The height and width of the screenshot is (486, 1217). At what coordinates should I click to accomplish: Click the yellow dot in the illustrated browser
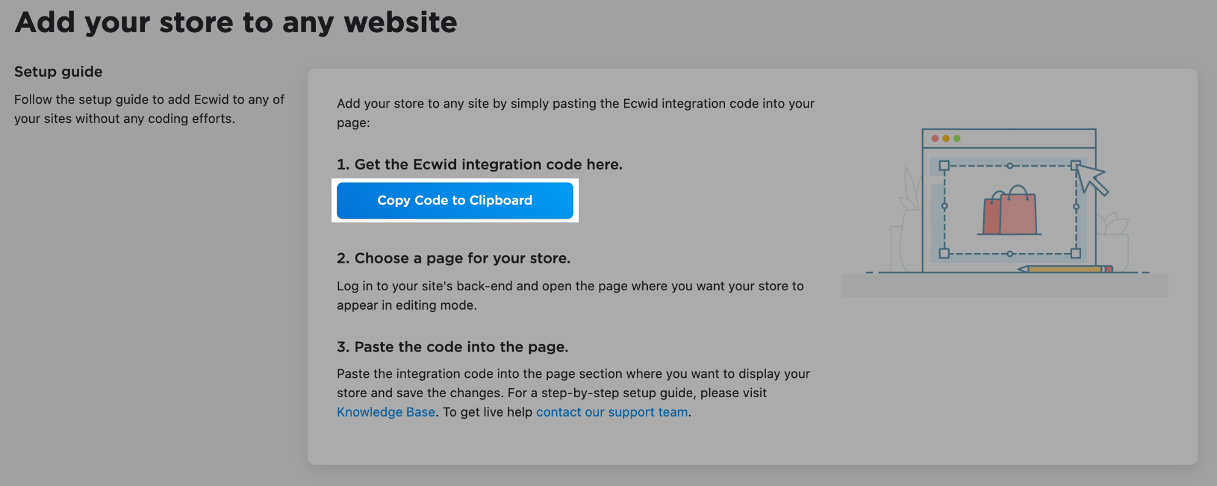946,139
